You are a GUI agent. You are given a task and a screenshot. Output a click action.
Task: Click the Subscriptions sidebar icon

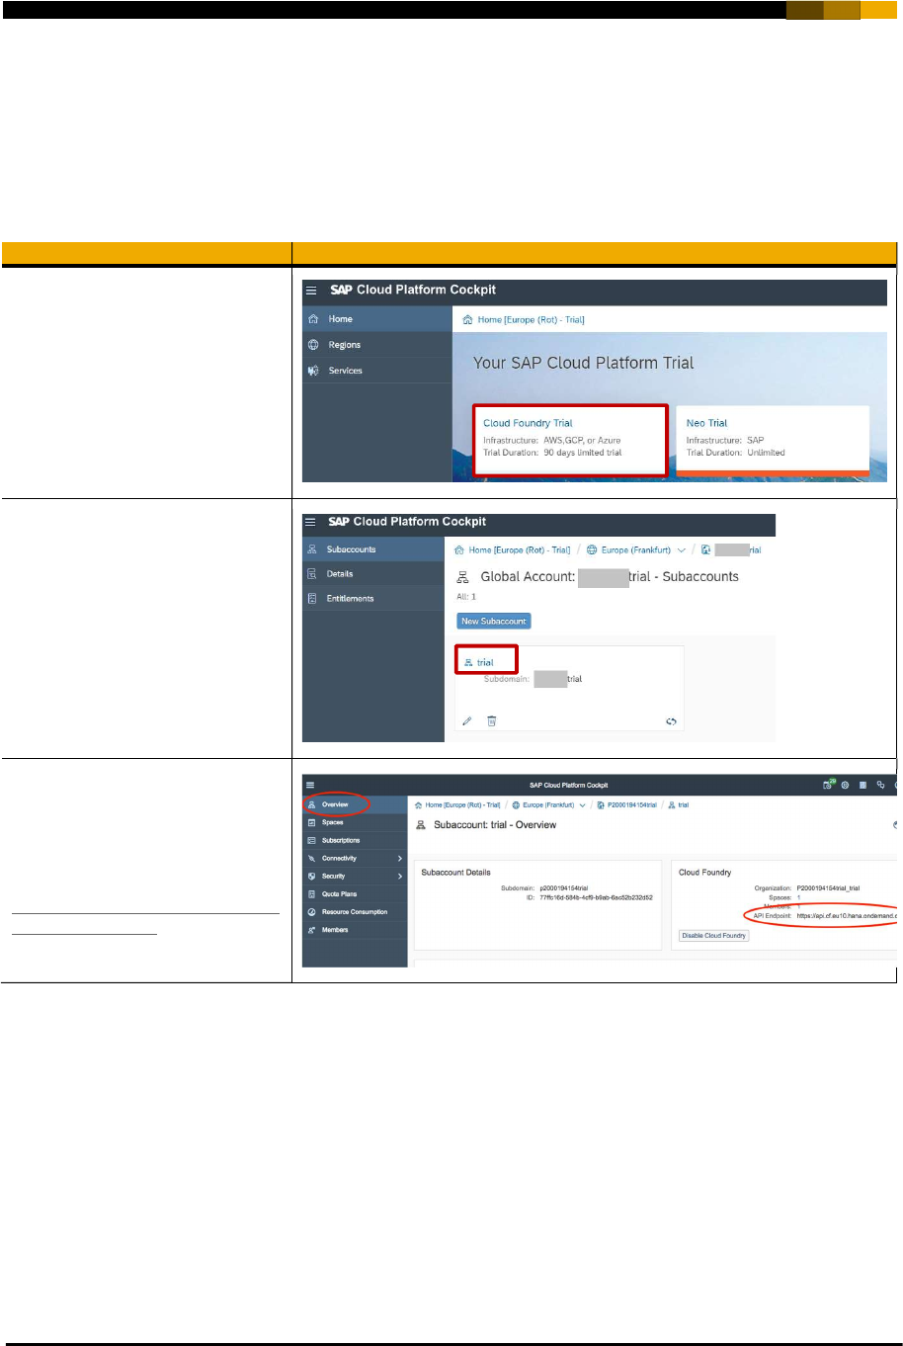[311, 840]
